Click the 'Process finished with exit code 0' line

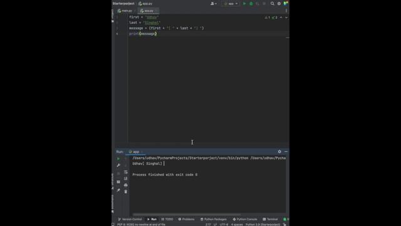(165, 175)
